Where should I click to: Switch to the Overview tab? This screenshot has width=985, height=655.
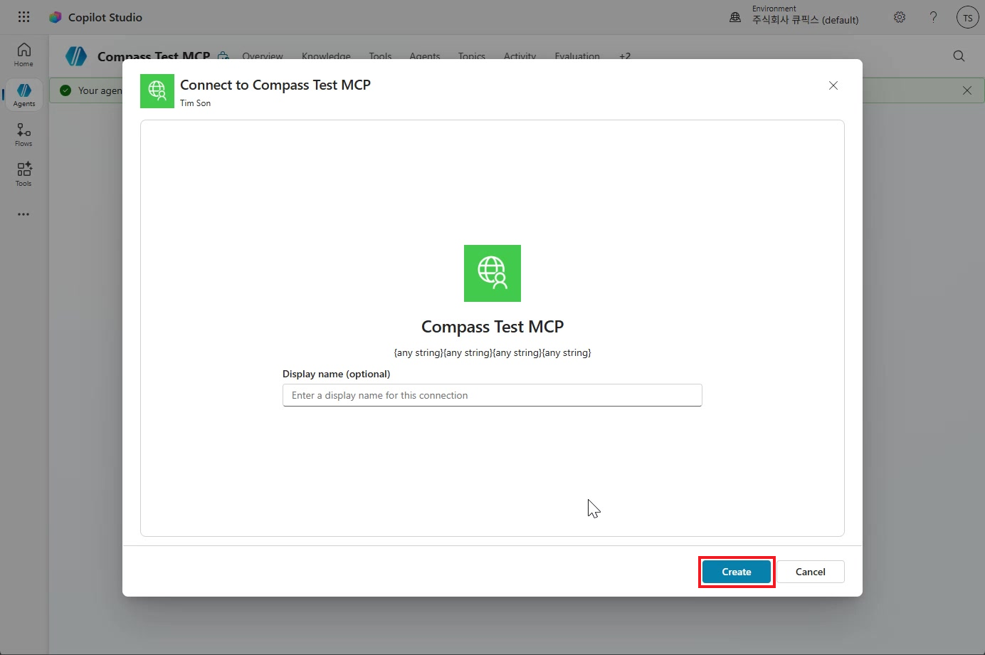pos(263,56)
